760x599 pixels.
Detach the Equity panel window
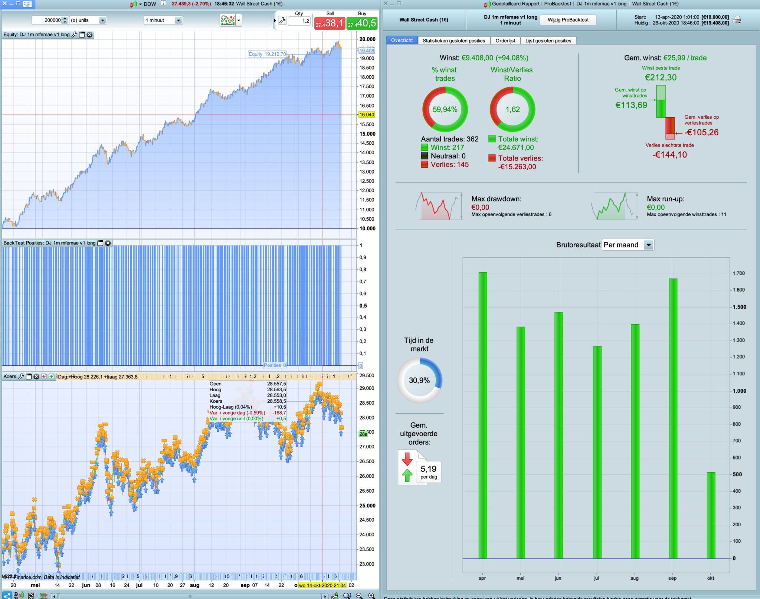(x=82, y=34)
